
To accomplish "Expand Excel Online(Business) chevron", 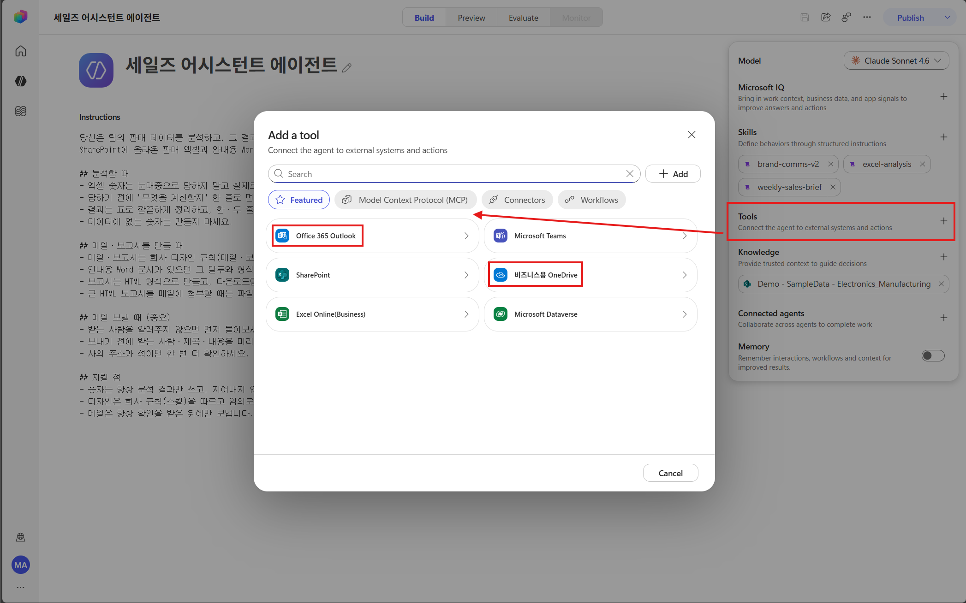I will click(466, 314).
